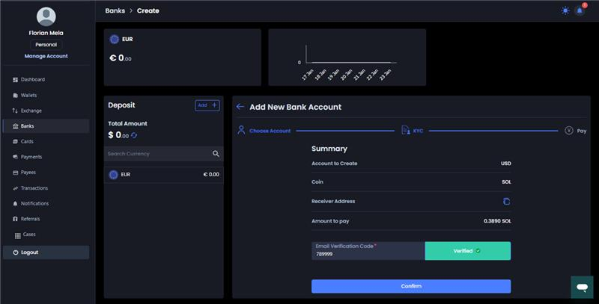Click into the Email Verification Code field
The width and height of the screenshot is (599, 304).
[367, 254]
